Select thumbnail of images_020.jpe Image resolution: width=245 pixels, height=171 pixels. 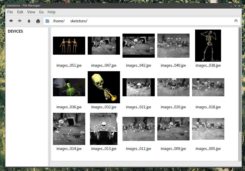click(173, 87)
